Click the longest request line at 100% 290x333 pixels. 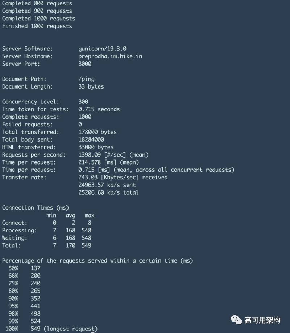[51, 329]
